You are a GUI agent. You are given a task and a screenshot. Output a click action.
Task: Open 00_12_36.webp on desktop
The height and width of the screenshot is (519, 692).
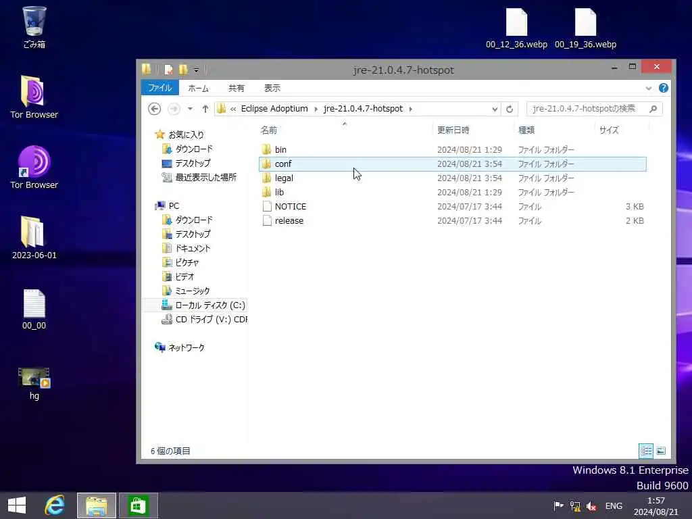(x=516, y=28)
